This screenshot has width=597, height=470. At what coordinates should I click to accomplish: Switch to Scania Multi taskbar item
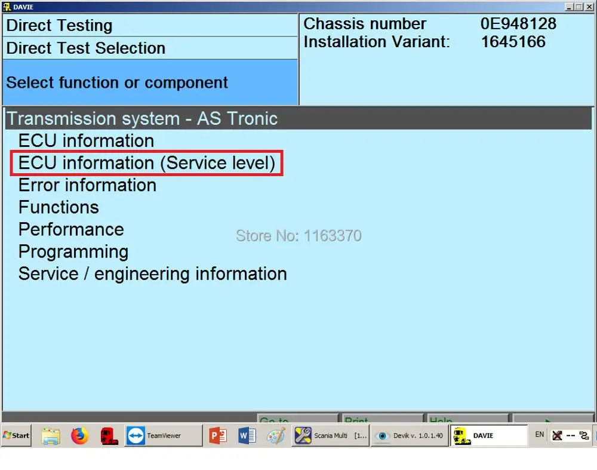tap(331, 435)
